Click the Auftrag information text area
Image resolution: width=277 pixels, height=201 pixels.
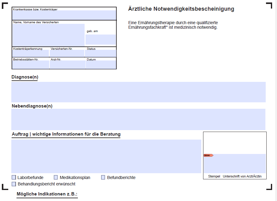pyautogui.click(x=106, y=156)
